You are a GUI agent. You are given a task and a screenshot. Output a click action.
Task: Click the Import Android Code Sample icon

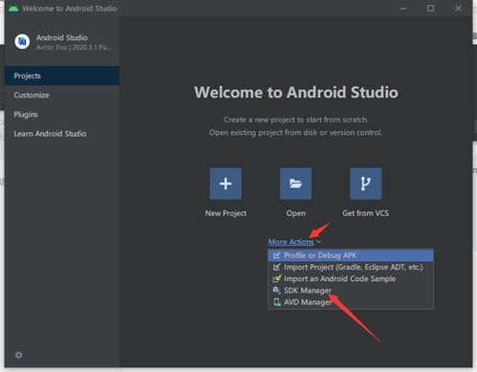pos(276,278)
